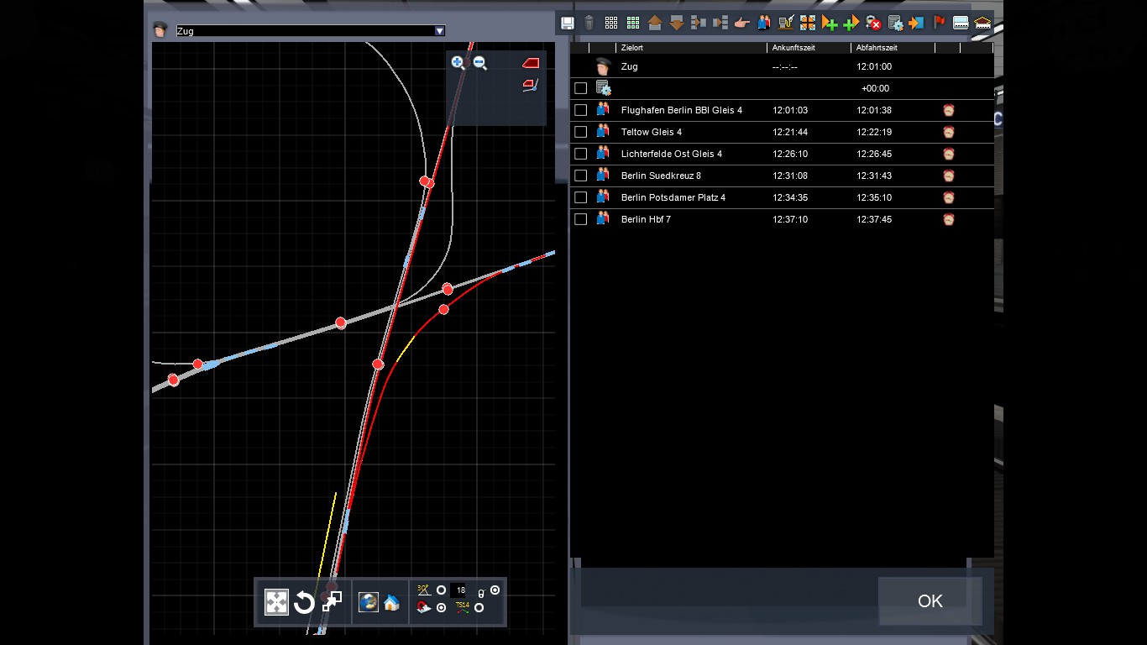Screen dimensions: 1147x645
Task: Click the house home icon on map toolbar
Action: 391,602
